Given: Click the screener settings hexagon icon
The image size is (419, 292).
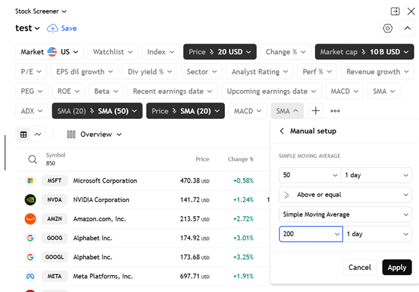Looking at the screenshot, I should click(x=387, y=28).
